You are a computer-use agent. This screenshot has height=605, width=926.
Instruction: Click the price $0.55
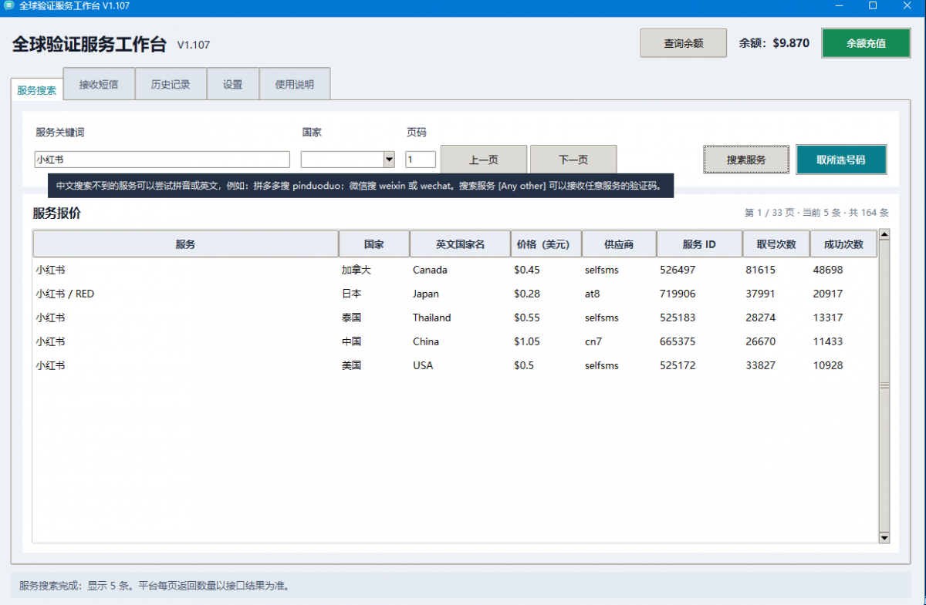527,318
